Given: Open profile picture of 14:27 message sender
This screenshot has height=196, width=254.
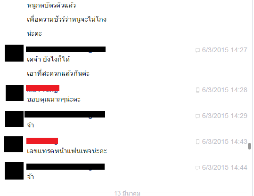Looking at the screenshot, I should click(14, 53).
